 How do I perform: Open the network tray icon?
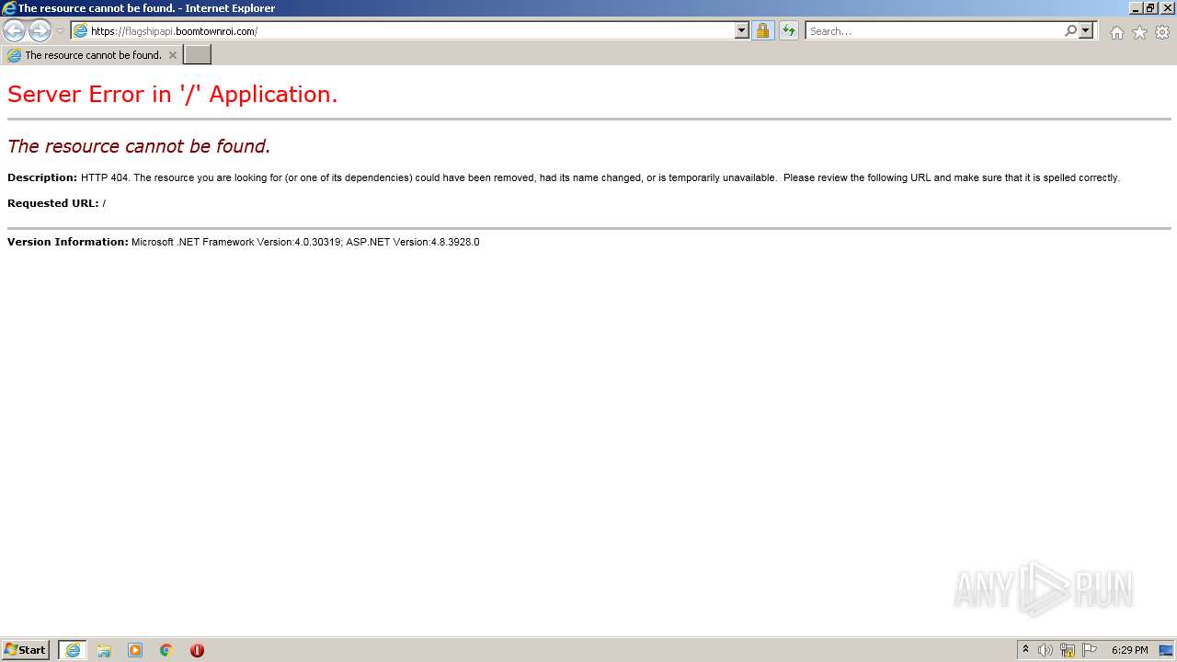point(1068,650)
